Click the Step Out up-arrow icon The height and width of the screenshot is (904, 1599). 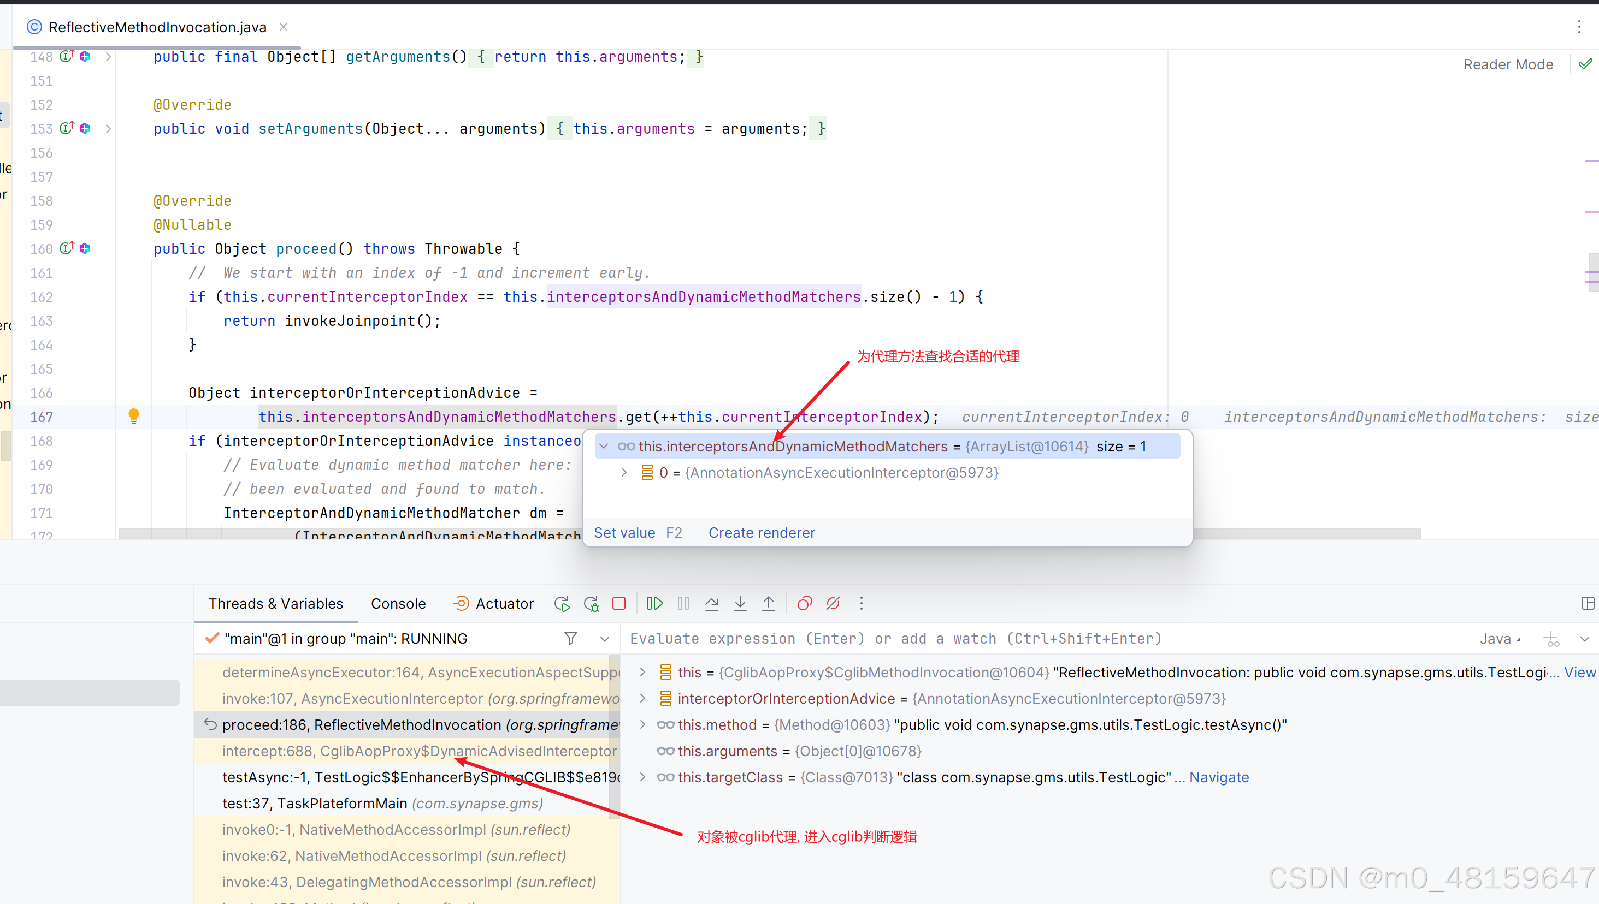[x=769, y=604]
